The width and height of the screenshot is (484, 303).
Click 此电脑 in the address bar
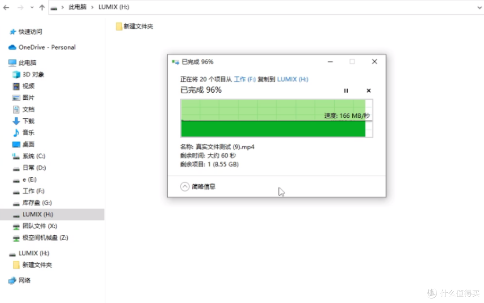click(x=78, y=7)
